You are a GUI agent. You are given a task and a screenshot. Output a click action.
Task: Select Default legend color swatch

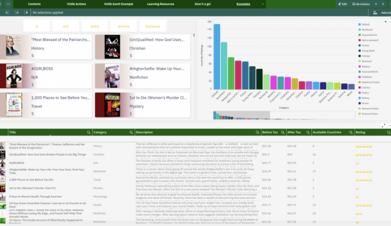tap(360, 24)
